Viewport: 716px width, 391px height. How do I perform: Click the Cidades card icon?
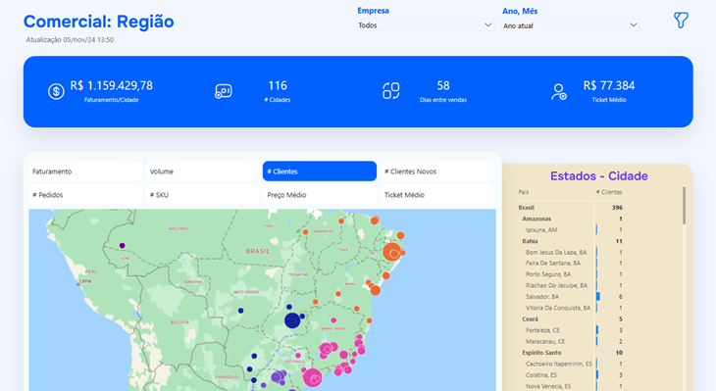click(224, 91)
